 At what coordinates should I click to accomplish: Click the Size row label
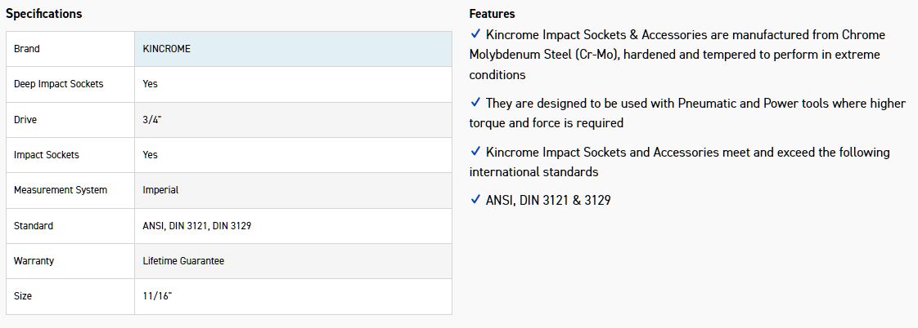23,296
